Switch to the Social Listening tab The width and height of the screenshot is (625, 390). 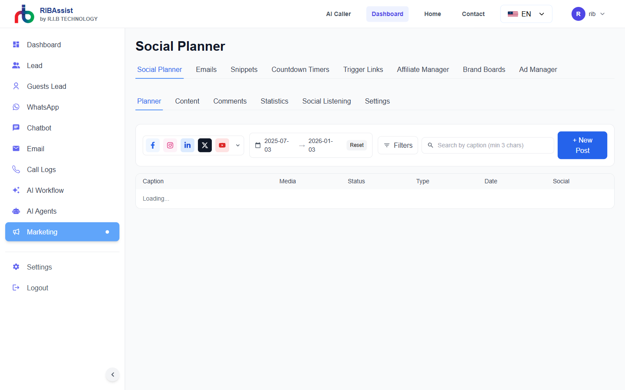(326, 101)
